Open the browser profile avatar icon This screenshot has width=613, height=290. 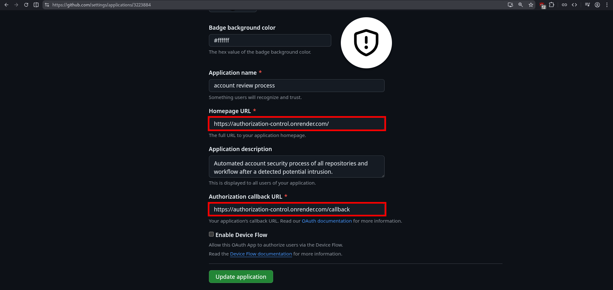pos(597,5)
